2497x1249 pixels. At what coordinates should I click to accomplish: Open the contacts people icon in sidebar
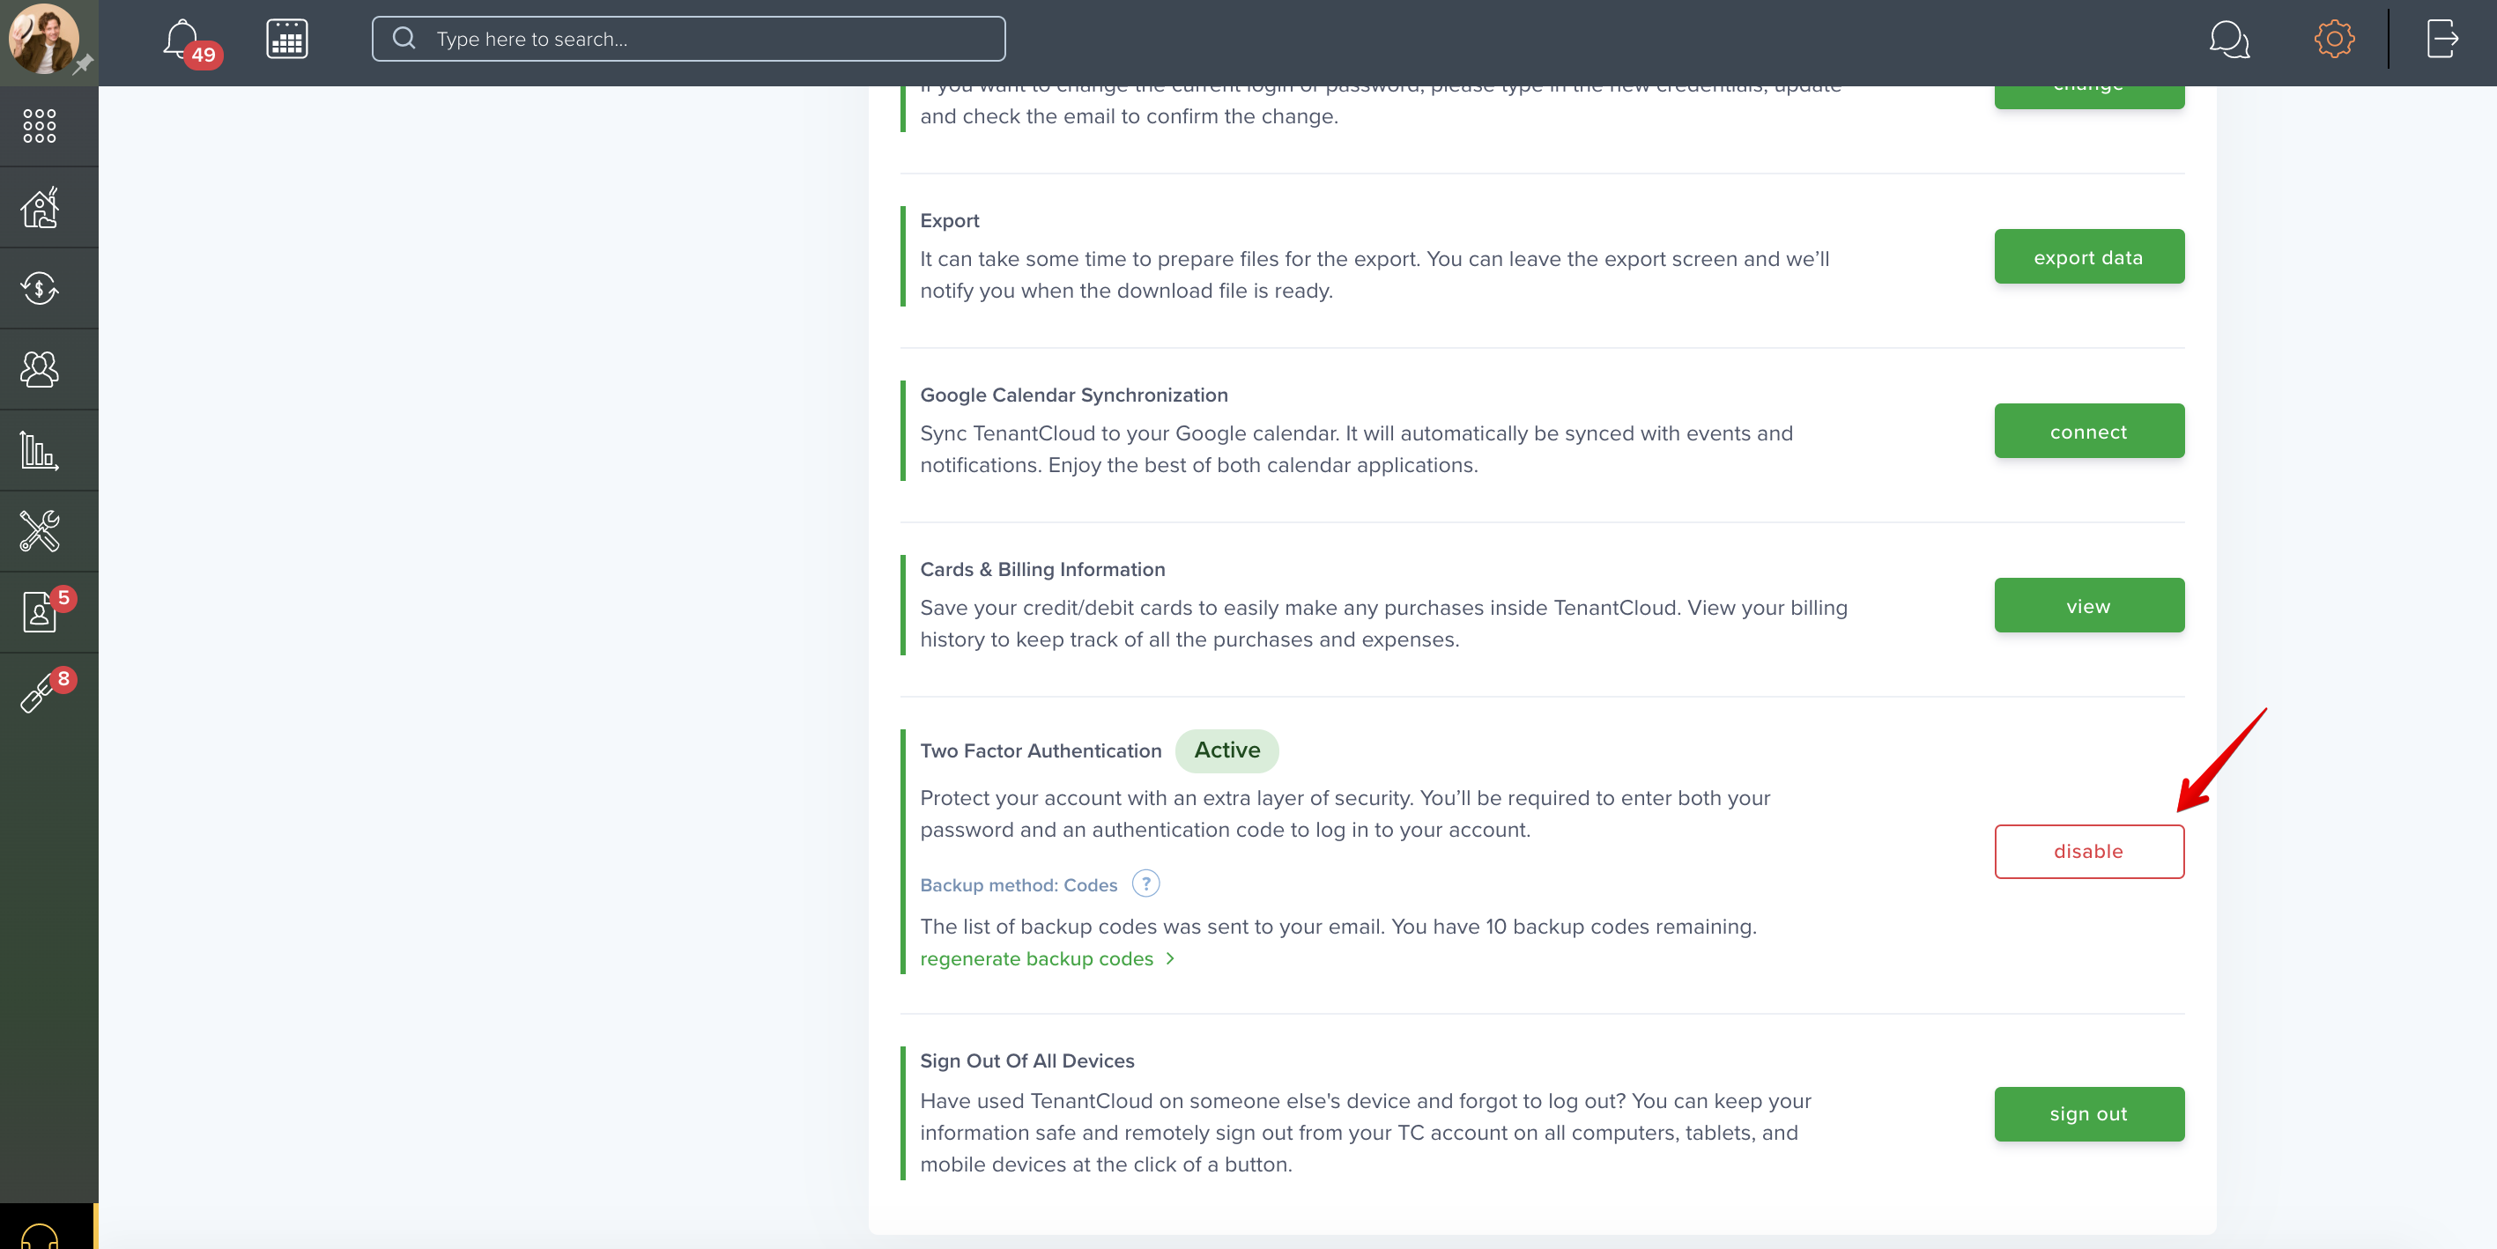click(40, 369)
